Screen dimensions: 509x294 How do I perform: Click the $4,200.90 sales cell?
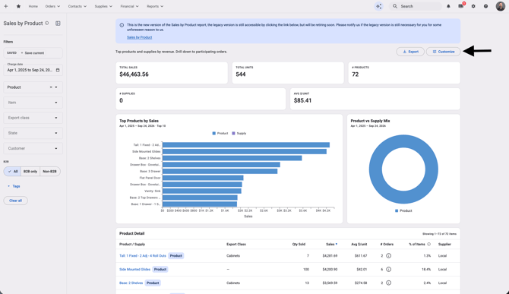click(x=330, y=270)
